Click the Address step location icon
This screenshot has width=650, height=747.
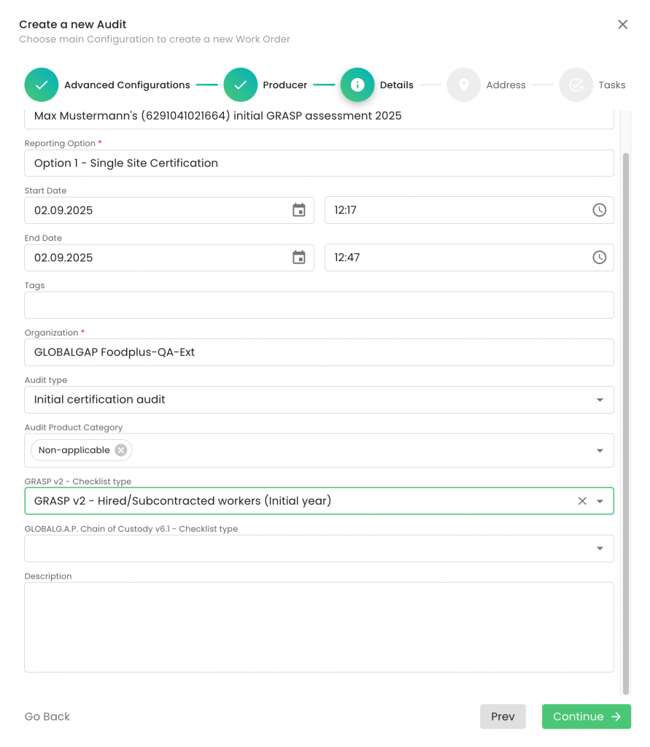pos(463,85)
